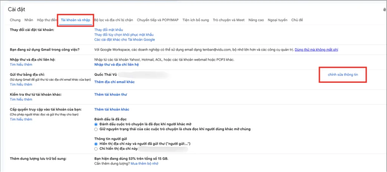The width and height of the screenshot is (387, 172).
Task: Click Tìm hiểu thêm under Gửi thư bằng địa chỉ
Action: pos(21,85)
